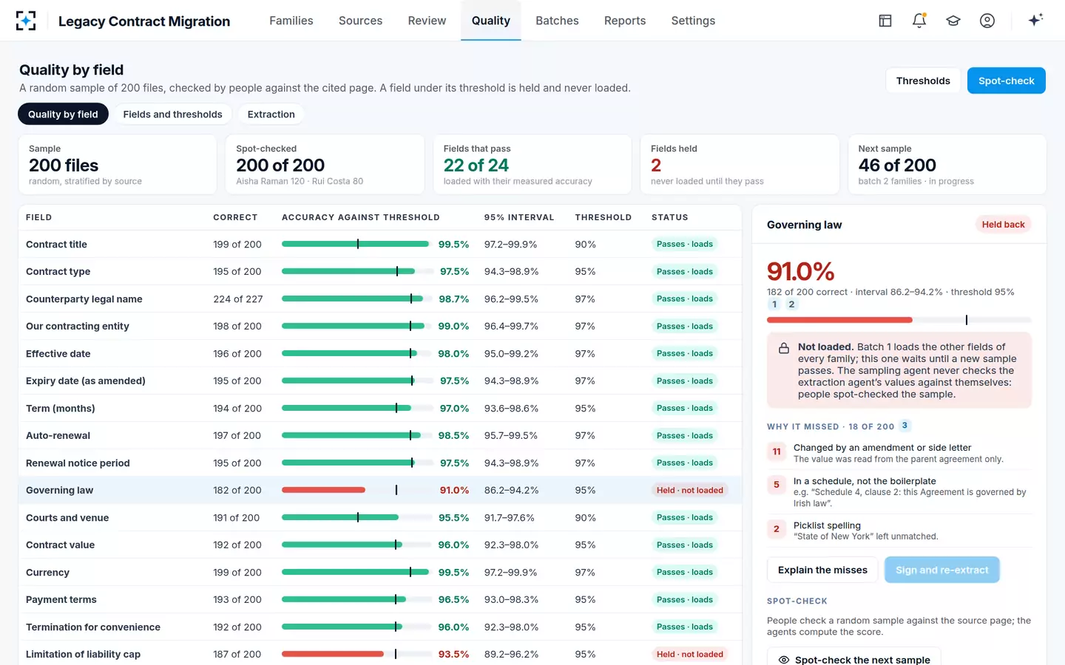This screenshot has height=665, width=1065.
Task: Open the Settings tab
Action: [x=693, y=21]
